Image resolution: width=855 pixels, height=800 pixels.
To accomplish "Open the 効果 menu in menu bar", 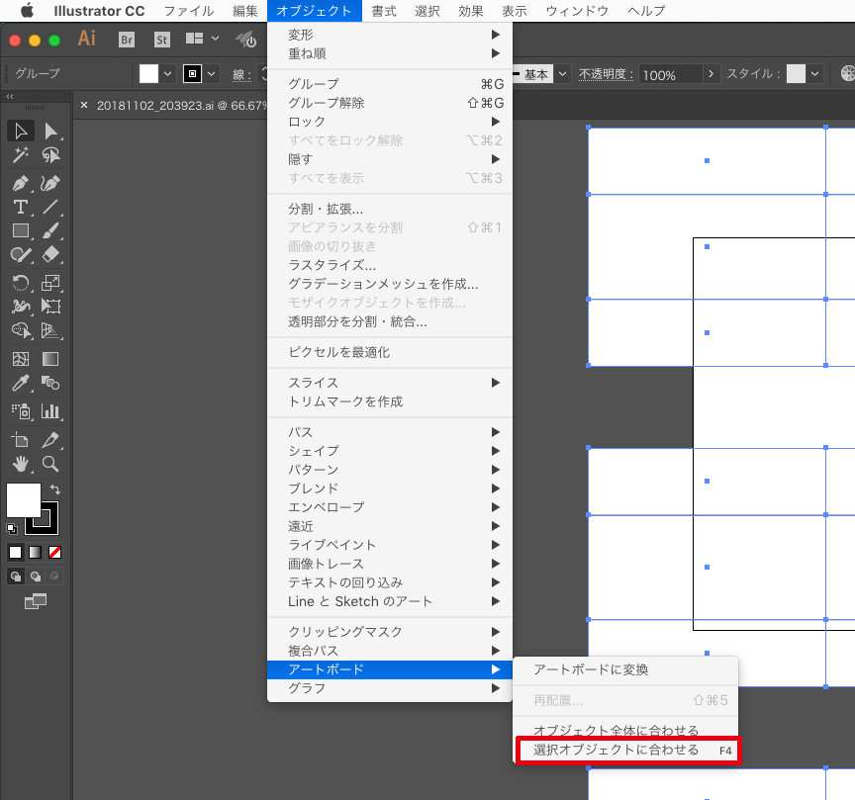I will point(471,11).
